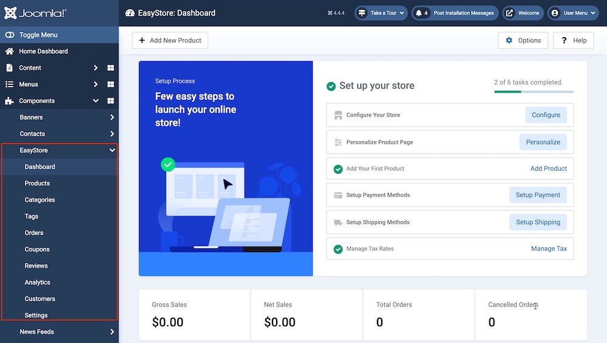The width and height of the screenshot is (607, 343).
Task: Click the Joomla version 4.4.4 indicator
Action: tap(336, 13)
